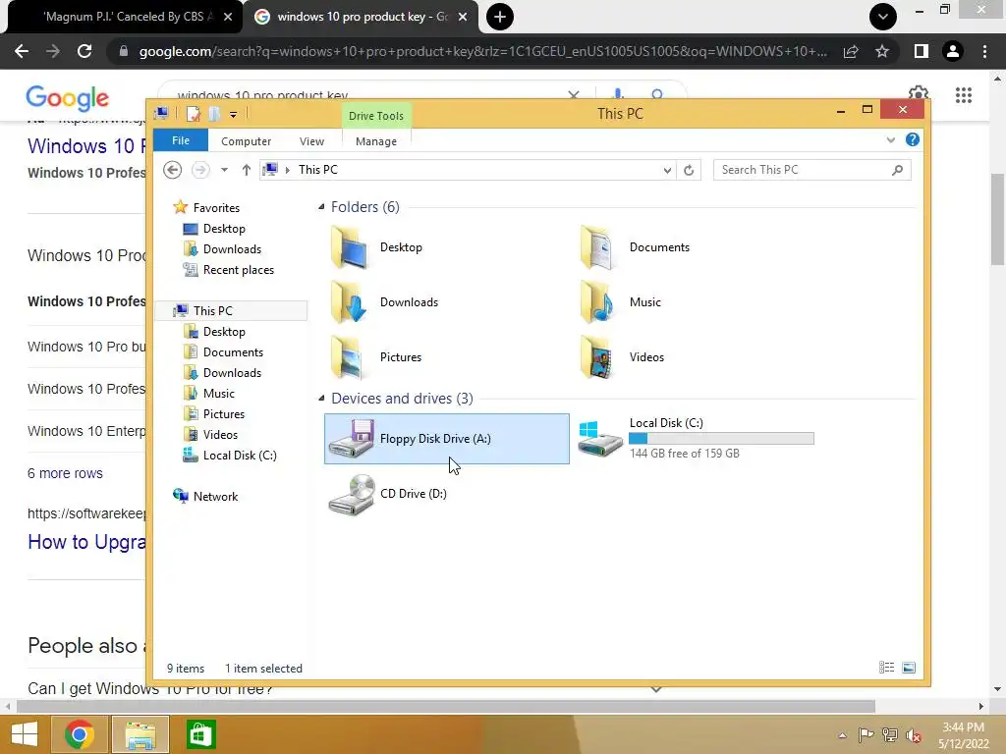Switch to large icons view in status bar

[x=909, y=668]
